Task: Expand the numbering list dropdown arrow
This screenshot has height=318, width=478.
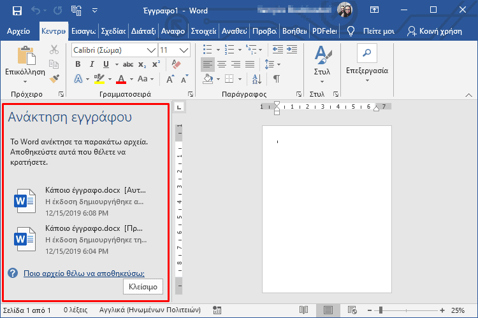Action: 240,50
